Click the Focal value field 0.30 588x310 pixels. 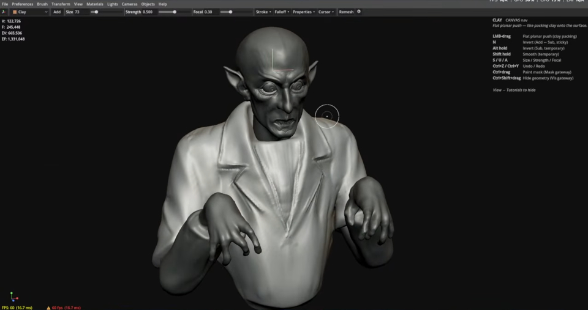pyautogui.click(x=210, y=12)
